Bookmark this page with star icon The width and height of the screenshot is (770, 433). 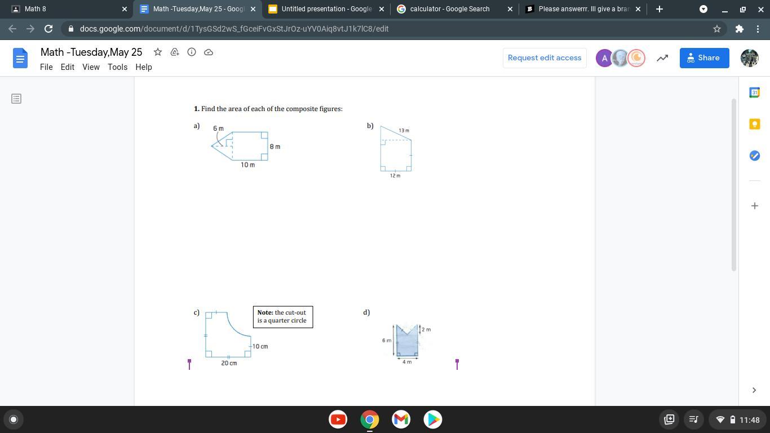click(x=717, y=29)
